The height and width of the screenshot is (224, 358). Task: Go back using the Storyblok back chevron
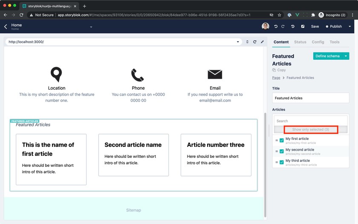point(6,26)
